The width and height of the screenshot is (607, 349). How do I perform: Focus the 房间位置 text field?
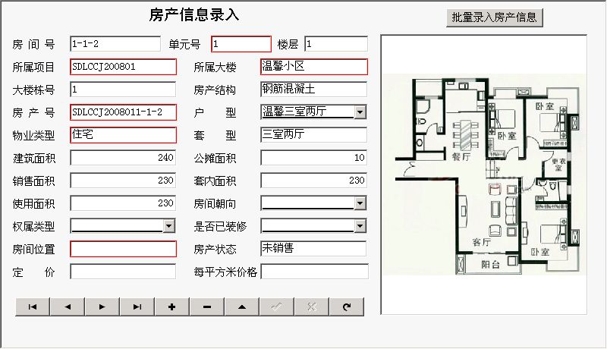tap(123, 249)
